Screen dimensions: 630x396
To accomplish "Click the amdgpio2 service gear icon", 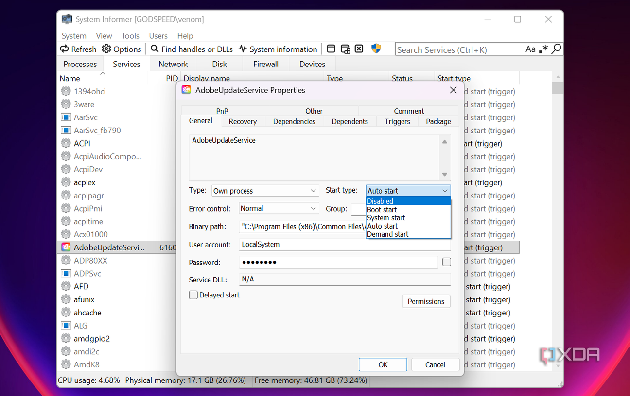I will coord(66,339).
